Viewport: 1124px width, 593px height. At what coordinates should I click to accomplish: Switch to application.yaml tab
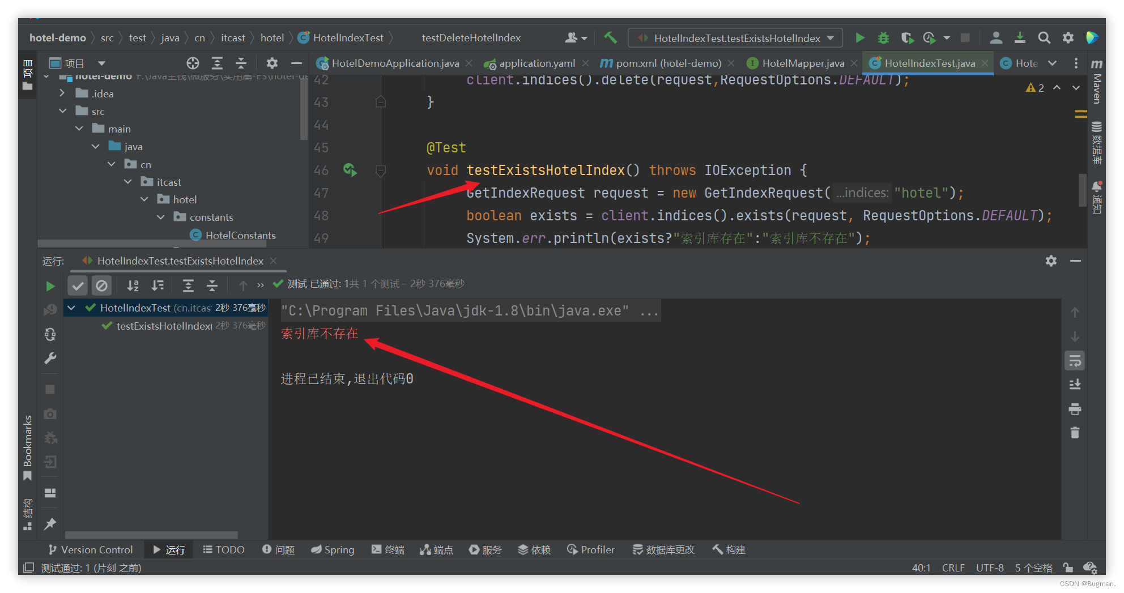pos(537,63)
